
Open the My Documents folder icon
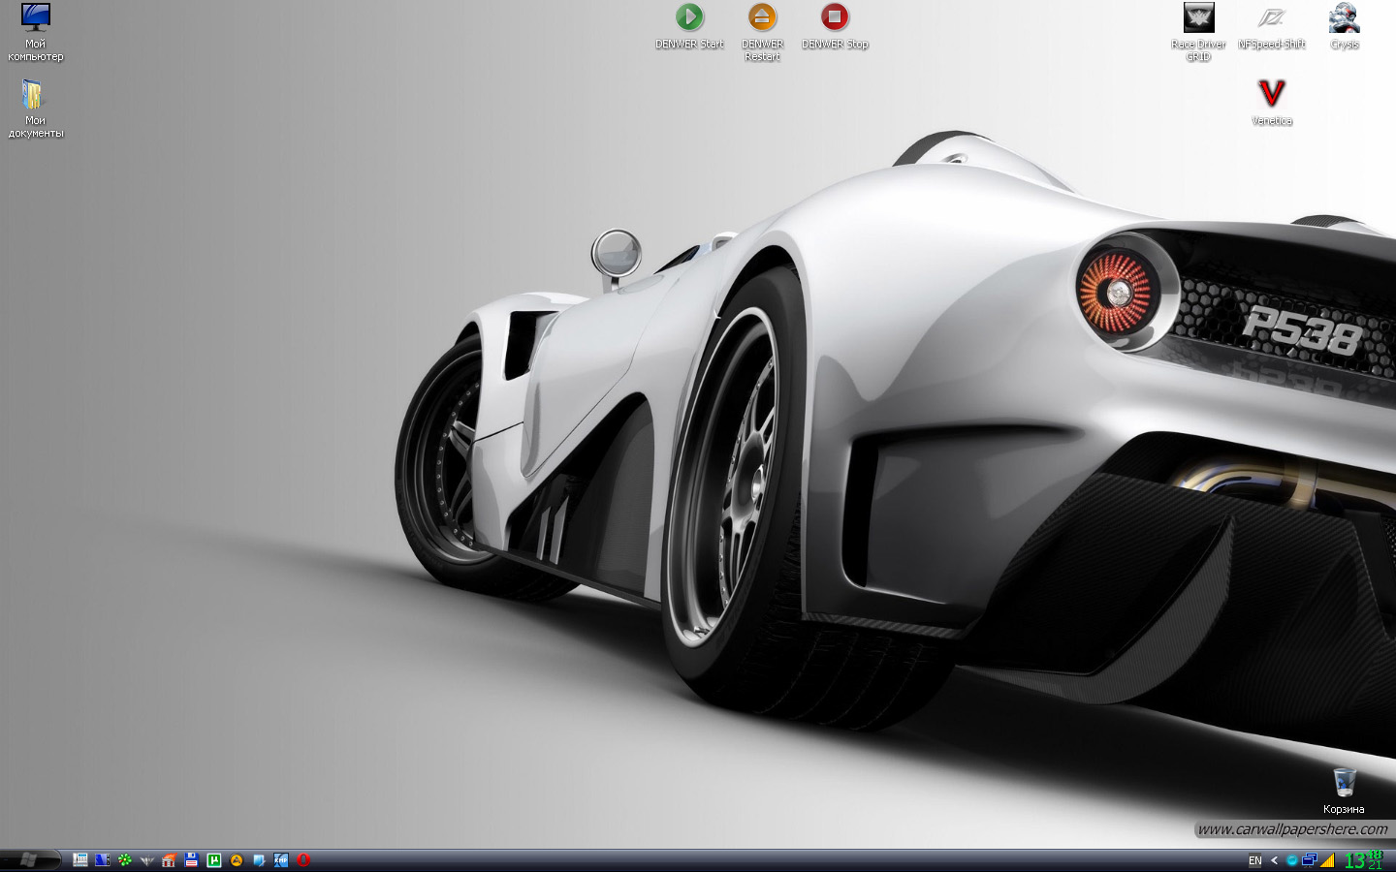pos(34,95)
